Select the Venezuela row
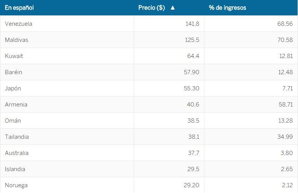Viewport: 298px width, 193px height. (18, 24)
